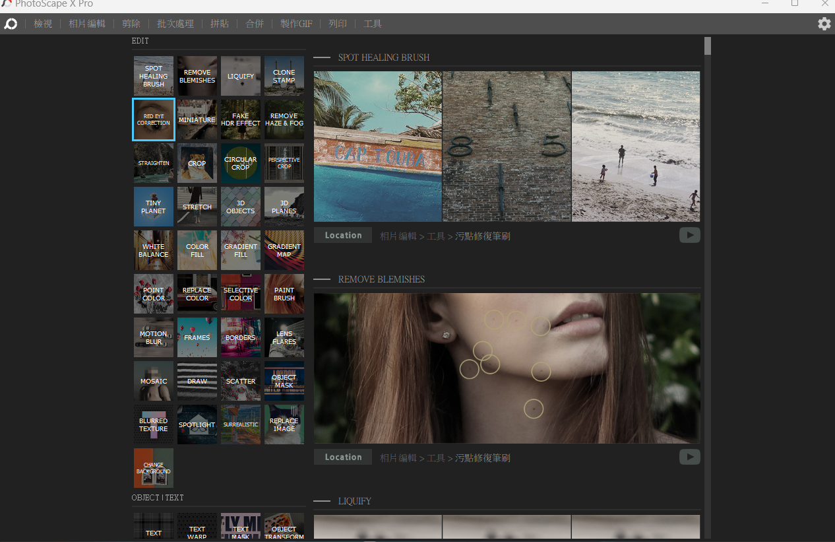Open the Replace Image tile

tap(284, 424)
